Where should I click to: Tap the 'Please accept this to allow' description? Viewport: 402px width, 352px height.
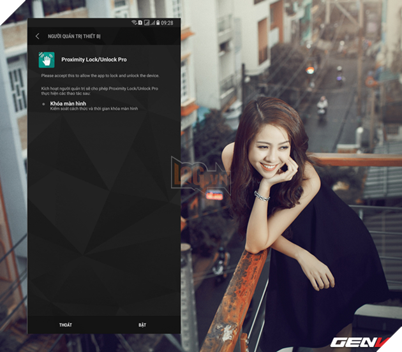click(x=100, y=76)
